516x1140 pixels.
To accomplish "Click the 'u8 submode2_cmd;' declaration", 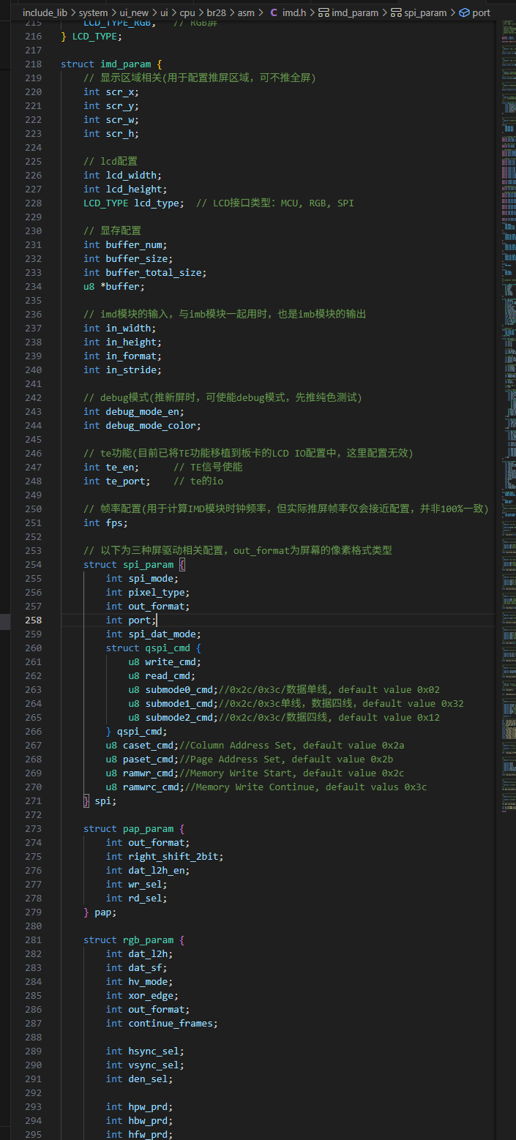I will point(173,717).
